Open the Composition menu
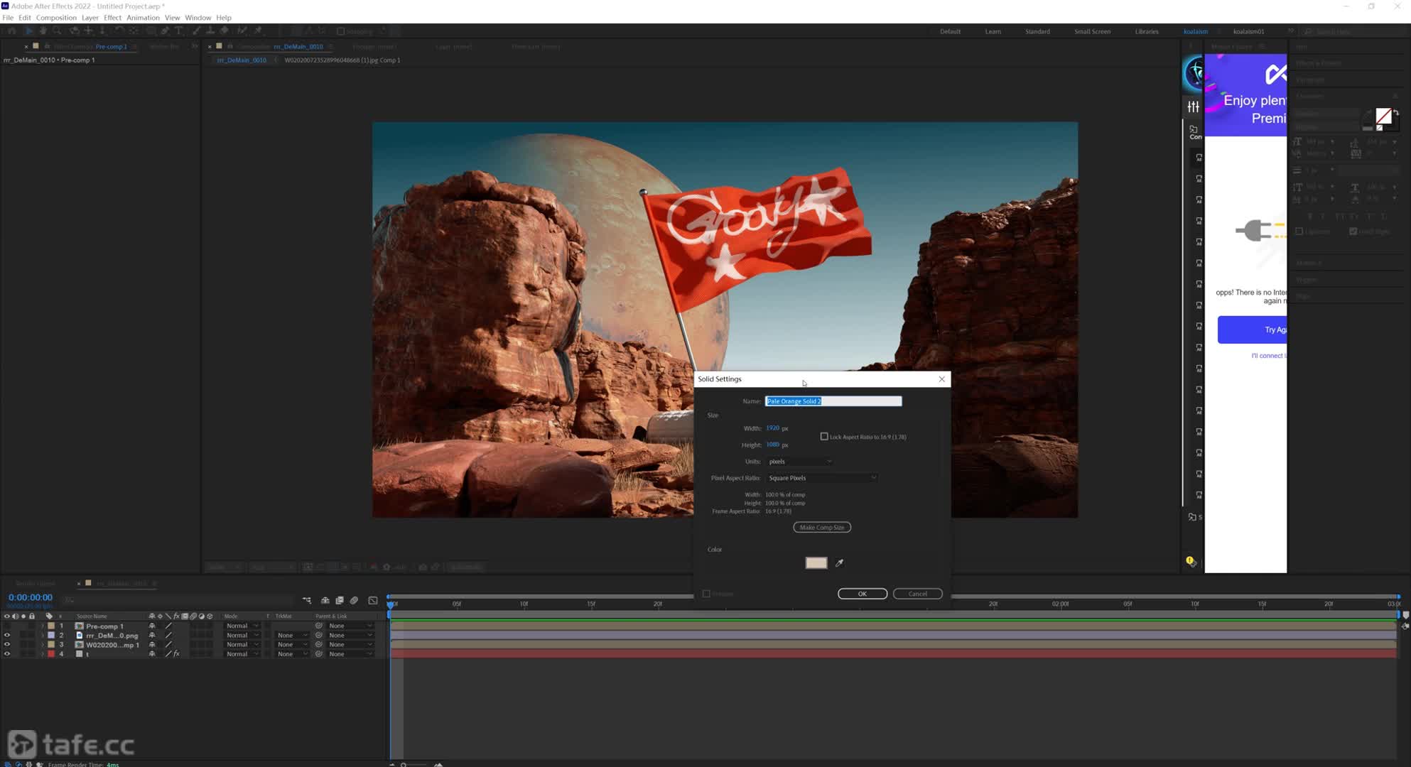This screenshot has height=767, width=1411. [56, 18]
